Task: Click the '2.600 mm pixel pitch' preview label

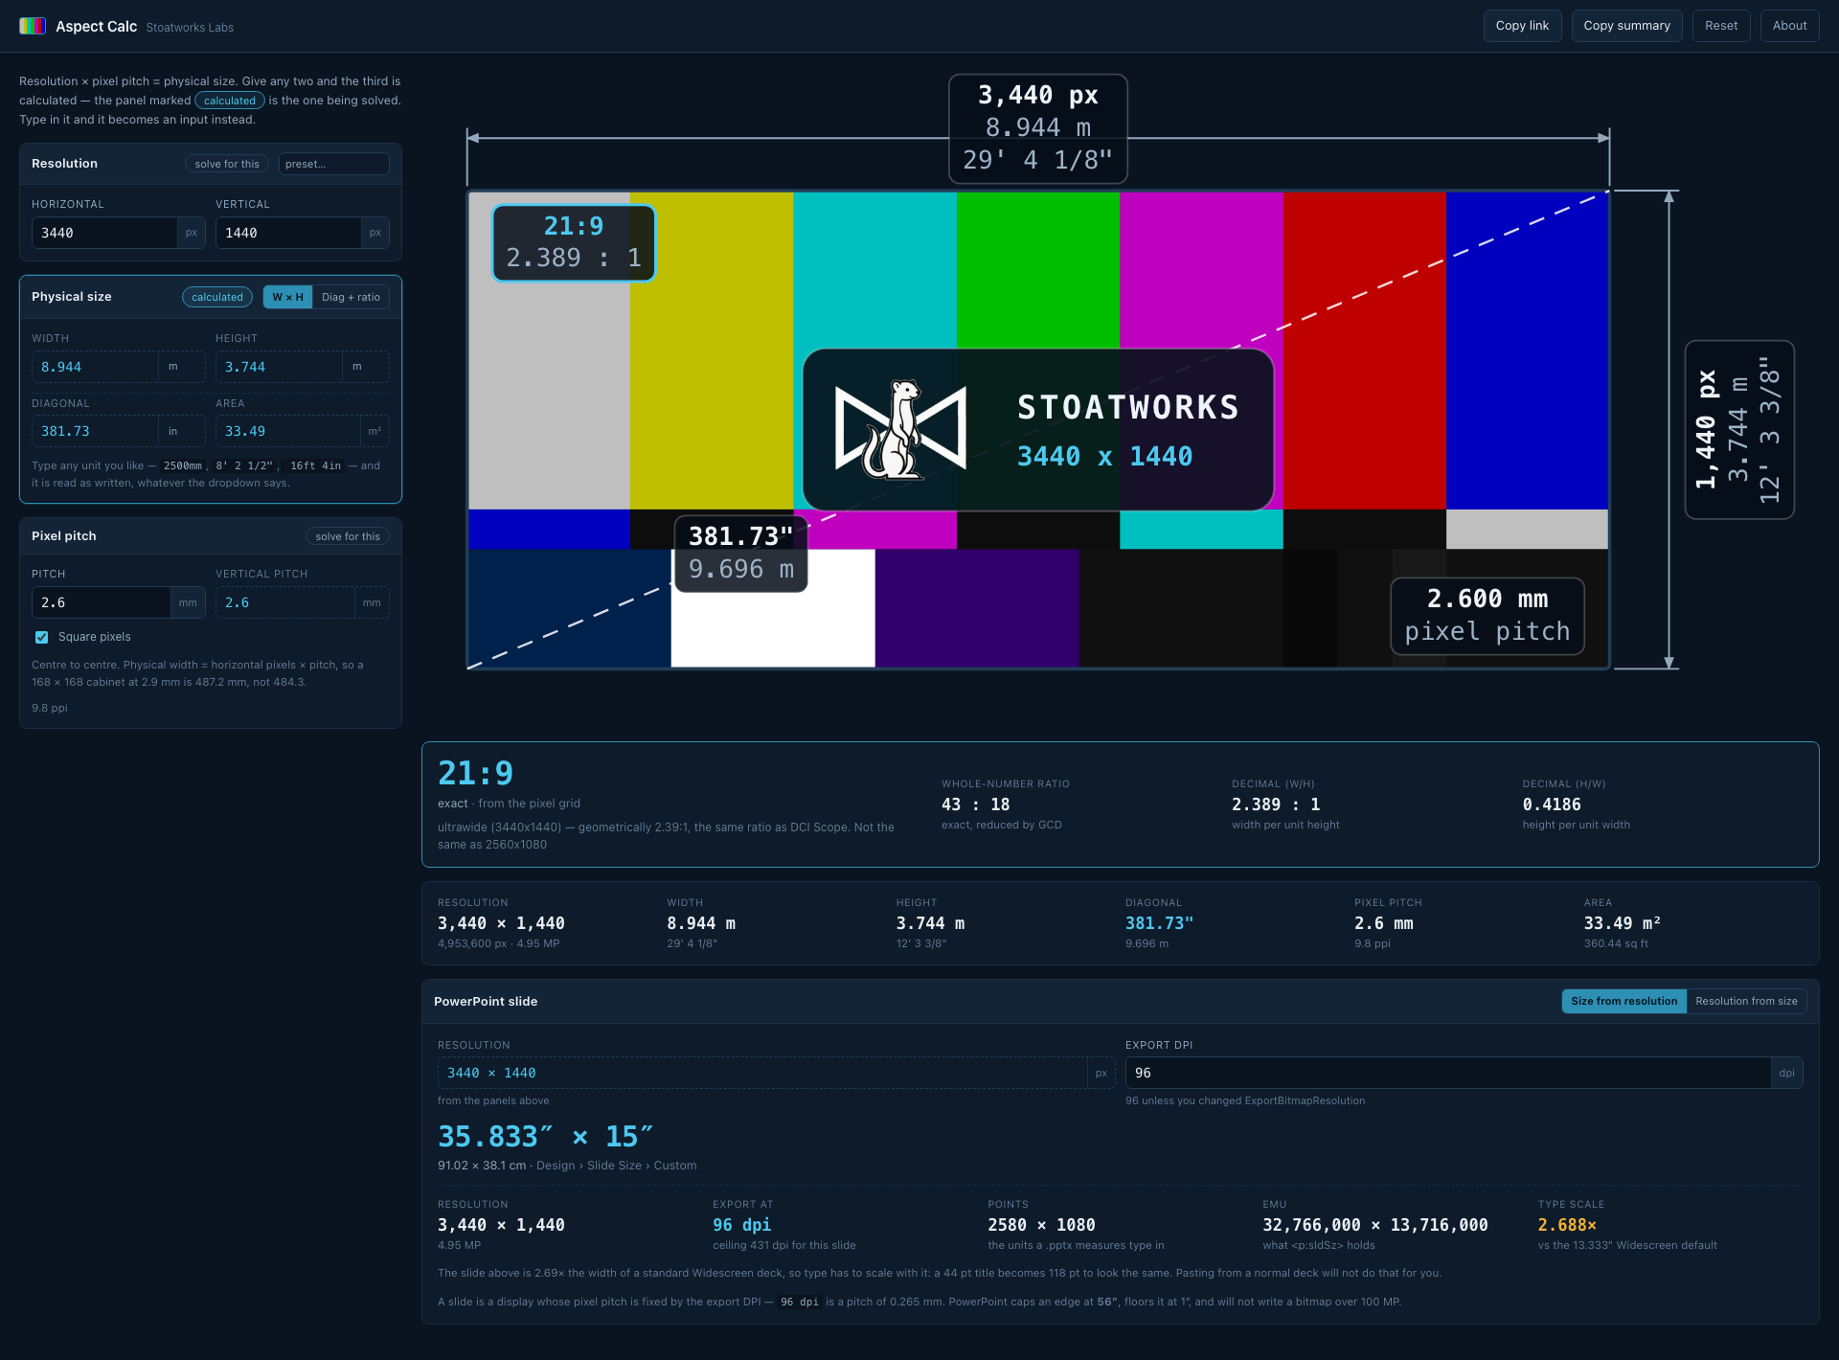Action: [x=1487, y=616]
